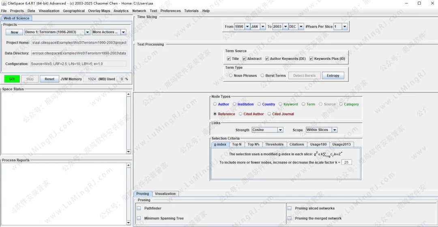Create a new project with New button

click(14, 32)
